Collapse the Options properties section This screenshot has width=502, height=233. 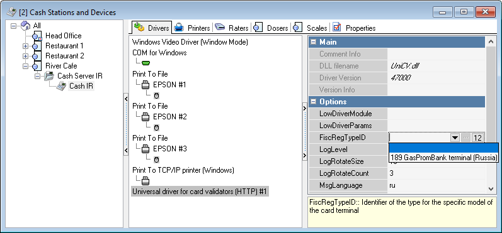tap(314, 102)
